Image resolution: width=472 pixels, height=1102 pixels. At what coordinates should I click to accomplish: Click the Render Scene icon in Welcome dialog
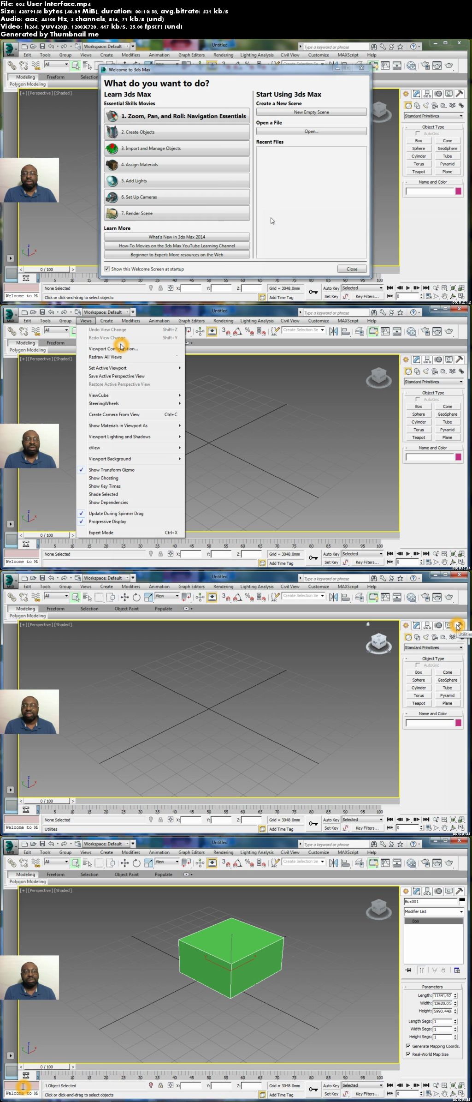112,213
